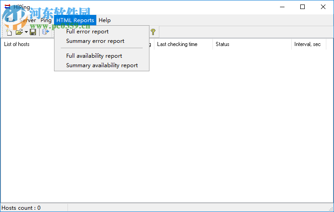Click the exit door toolbar icon
Screen dimensions: 334x212
tap(45, 32)
